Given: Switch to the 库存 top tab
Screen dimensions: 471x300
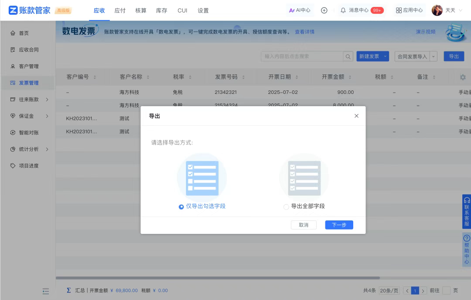Looking at the screenshot, I should 162,10.
